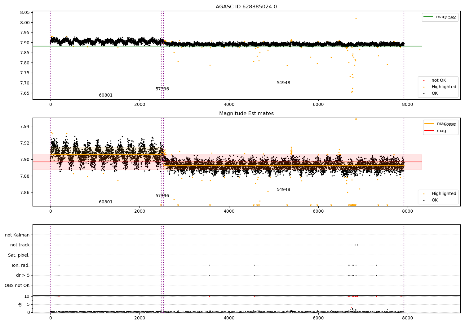Click the orange mag OBSID legend line
The height and width of the screenshot is (325, 465).
[429, 124]
